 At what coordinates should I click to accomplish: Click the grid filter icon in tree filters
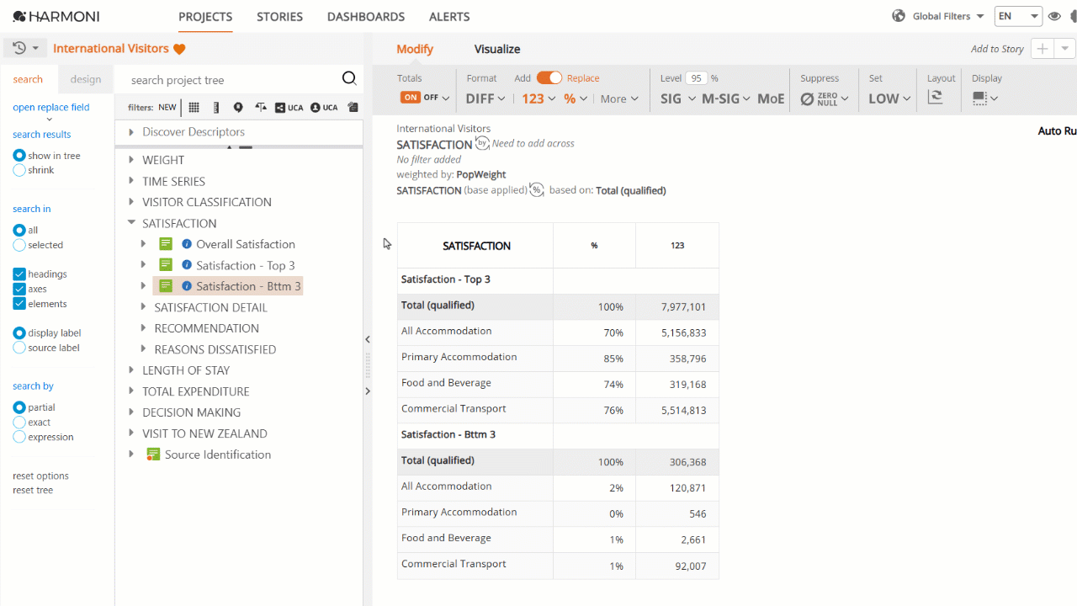[x=194, y=107]
